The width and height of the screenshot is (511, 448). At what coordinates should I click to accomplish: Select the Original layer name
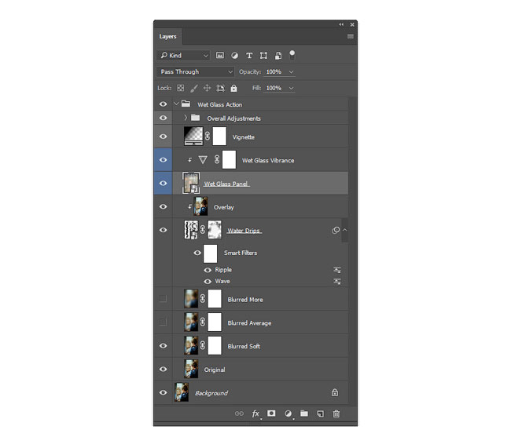[x=215, y=370]
